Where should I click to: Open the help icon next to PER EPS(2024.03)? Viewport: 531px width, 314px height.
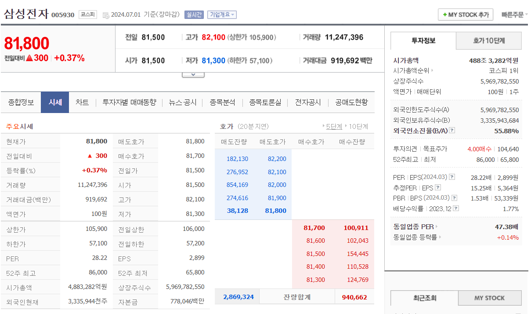(452, 177)
